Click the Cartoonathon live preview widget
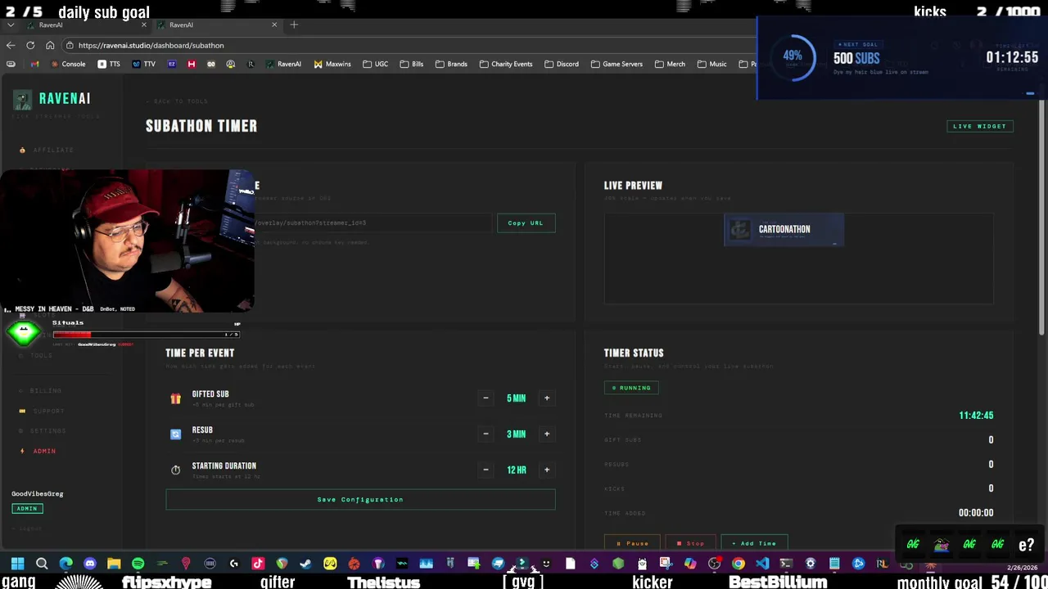 (784, 230)
